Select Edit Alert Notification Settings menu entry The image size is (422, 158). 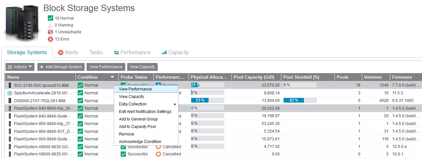point(146,112)
